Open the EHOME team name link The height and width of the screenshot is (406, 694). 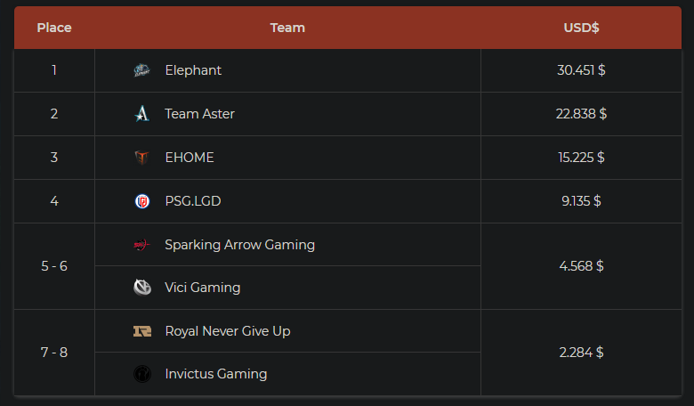(x=190, y=158)
